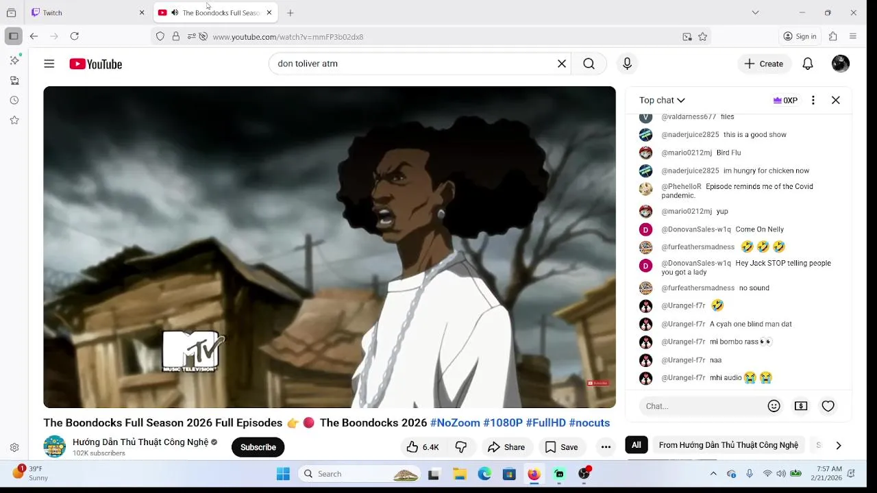Share the video
This screenshot has width=877, height=493.
(506, 447)
